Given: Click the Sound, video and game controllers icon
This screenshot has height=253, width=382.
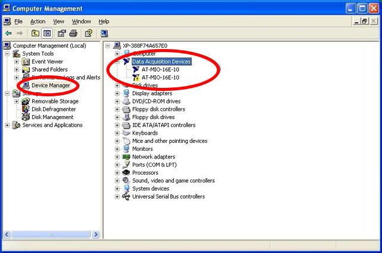Looking at the screenshot, I should coord(126,181).
